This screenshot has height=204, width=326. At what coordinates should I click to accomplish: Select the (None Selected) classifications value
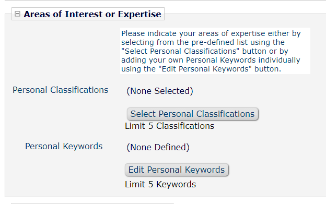pyautogui.click(x=160, y=91)
